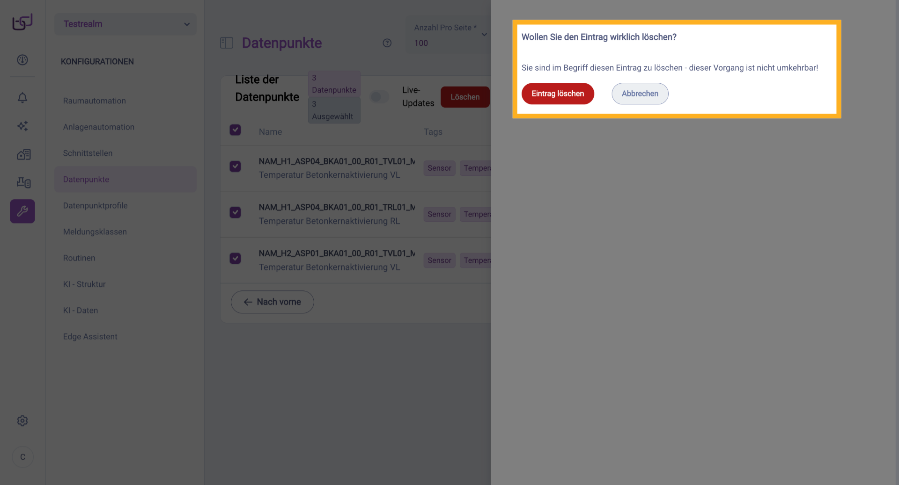Image resolution: width=899 pixels, height=485 pixels.
Task: Click the Sensor tag in first row
Action: coord(439,168)
